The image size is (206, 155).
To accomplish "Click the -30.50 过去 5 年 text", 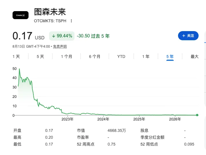I will pos(93,36).
